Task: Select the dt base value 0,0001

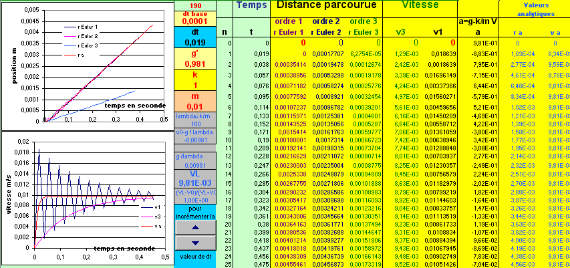Action: (195, 21)
